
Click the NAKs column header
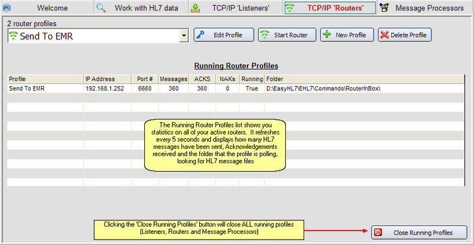coord(227,79)
